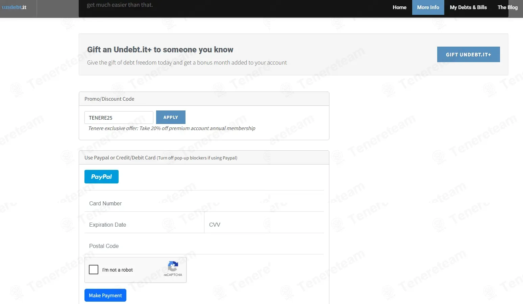Click 'get much easier than that.' text
The width and height of the screenshot is (523, 304).
click(x=120, y=5)
